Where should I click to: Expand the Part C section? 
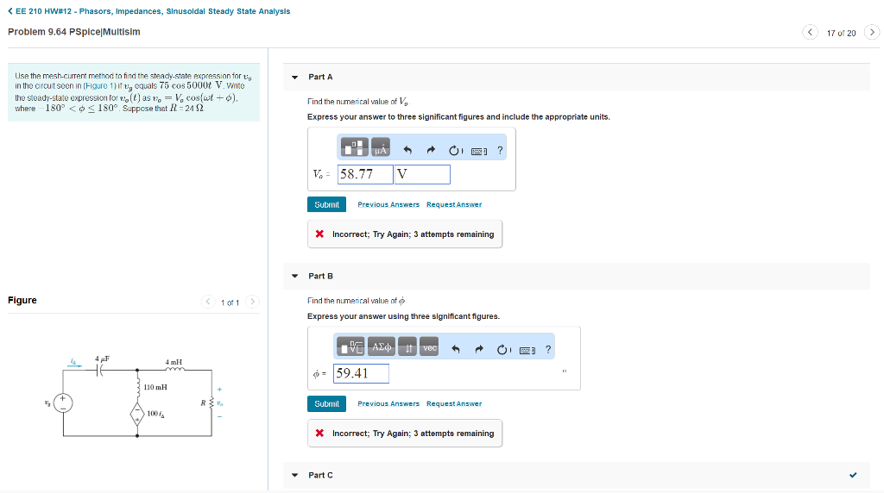[x=295, y=475]
